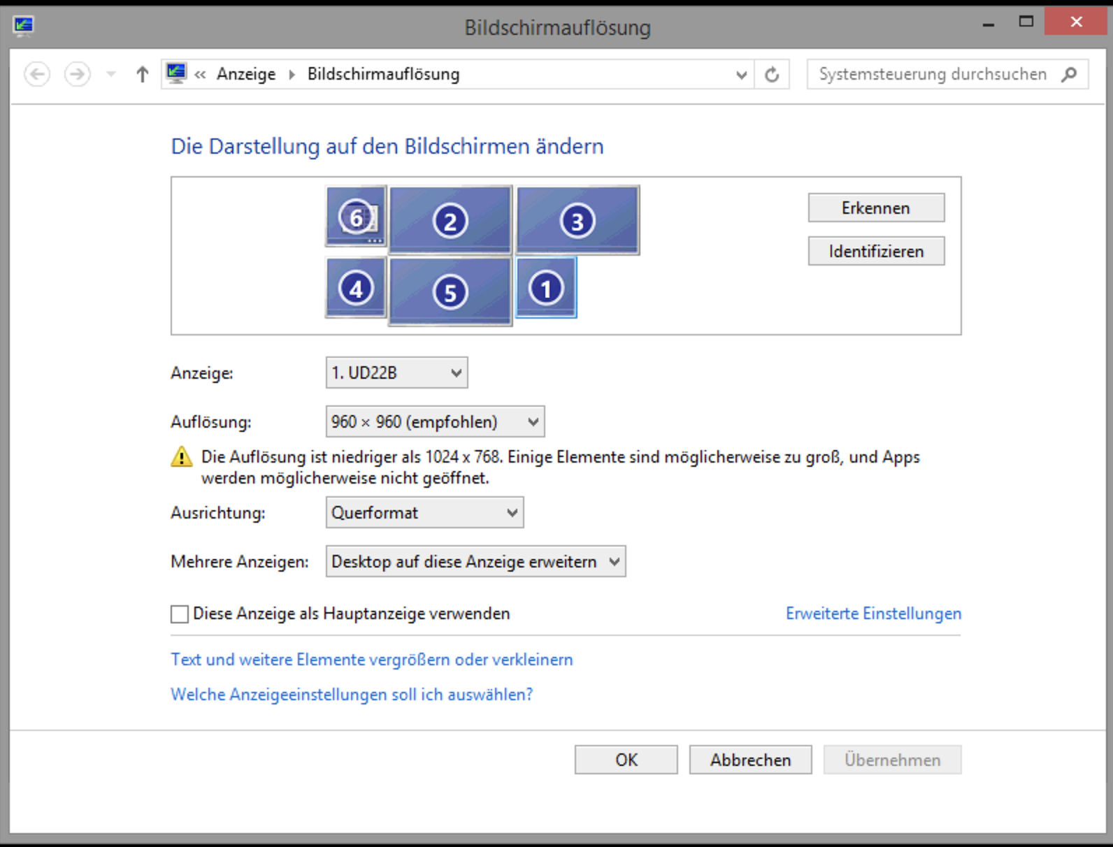Image resolution: width=1113 pixels, height=847 pixels.
Task: Select monitor 3 in the display layout
Action: (577, 220)
